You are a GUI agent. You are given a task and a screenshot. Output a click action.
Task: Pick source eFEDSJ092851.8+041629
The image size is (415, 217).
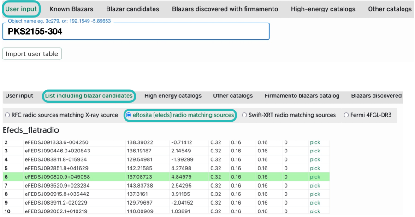pyautogui.click(x=315, y=168)
